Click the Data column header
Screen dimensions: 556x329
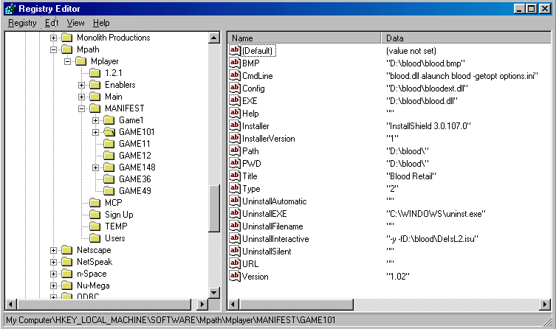pyautogui.click(x=467, y=38)
